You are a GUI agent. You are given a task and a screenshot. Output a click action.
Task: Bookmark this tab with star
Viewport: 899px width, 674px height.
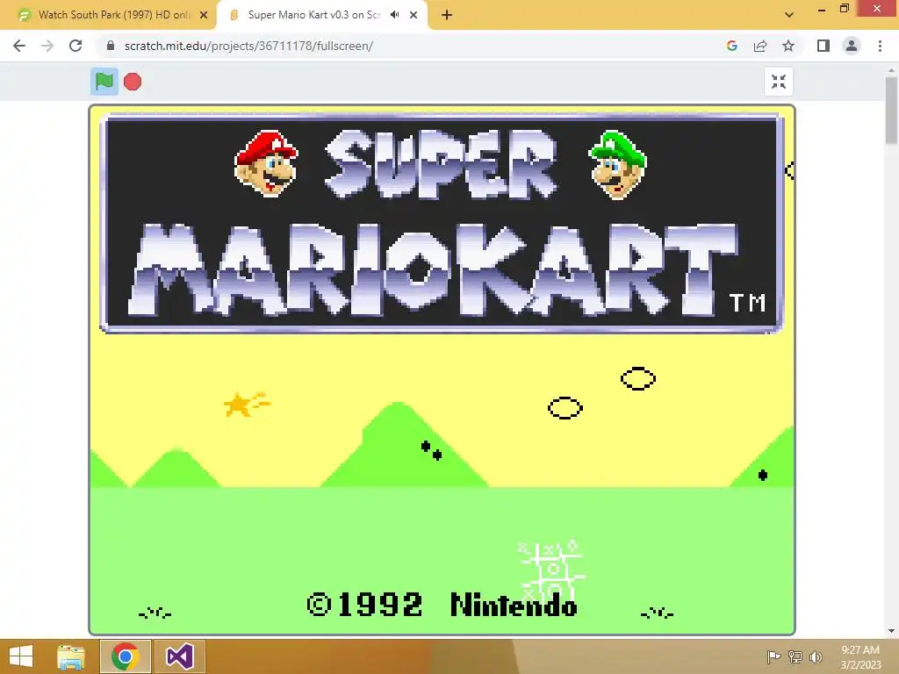[x=788, y=46]
